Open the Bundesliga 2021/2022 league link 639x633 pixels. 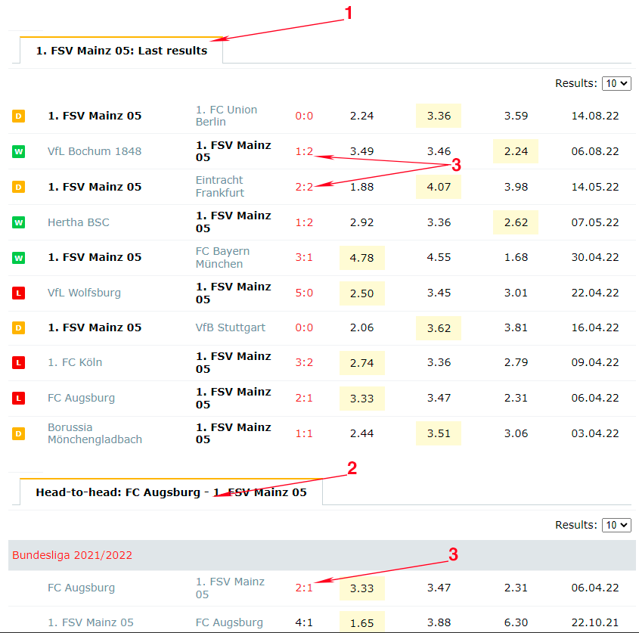coord(72,555)
